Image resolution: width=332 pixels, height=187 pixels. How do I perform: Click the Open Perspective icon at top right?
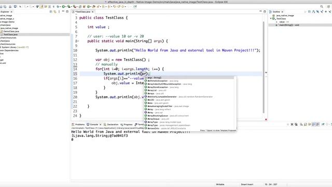[328, 7]
